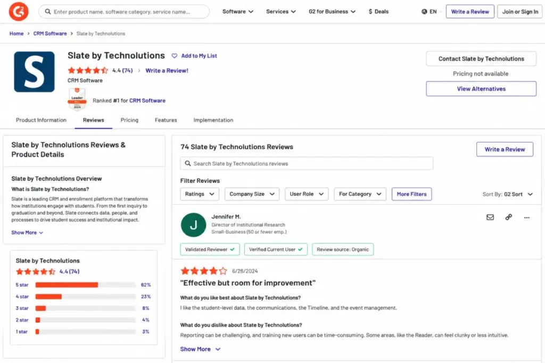
Task: Expand the Company Size filter dropdown
Action: 252,194
